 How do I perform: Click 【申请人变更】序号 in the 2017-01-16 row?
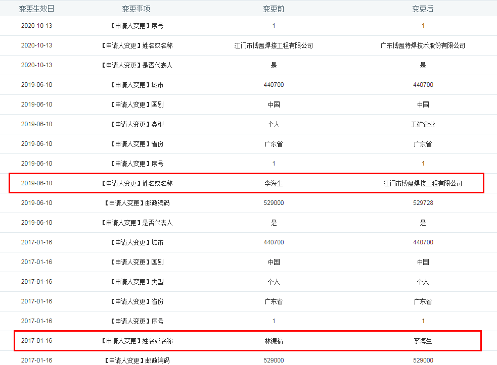137,321
